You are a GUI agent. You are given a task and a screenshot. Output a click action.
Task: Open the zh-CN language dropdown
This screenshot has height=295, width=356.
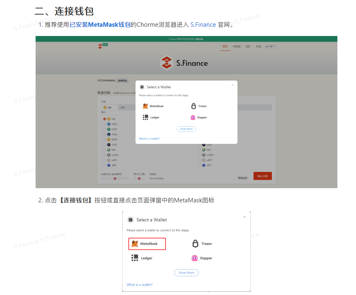(270, 46)
